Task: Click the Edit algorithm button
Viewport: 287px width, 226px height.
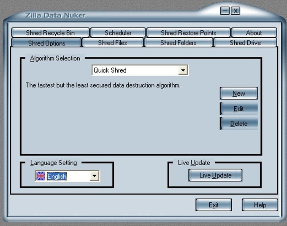Action: click(x=239, y=109)
